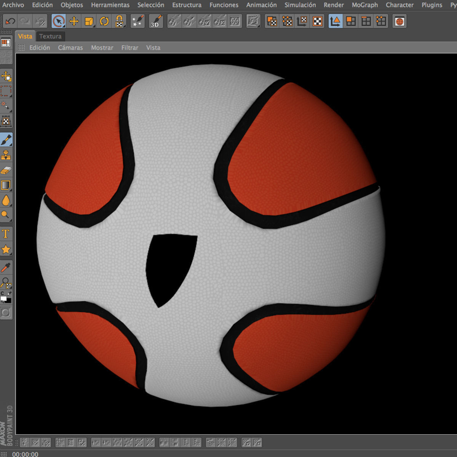
Task: Open the Plugins menu
Action: pos(432,5)
